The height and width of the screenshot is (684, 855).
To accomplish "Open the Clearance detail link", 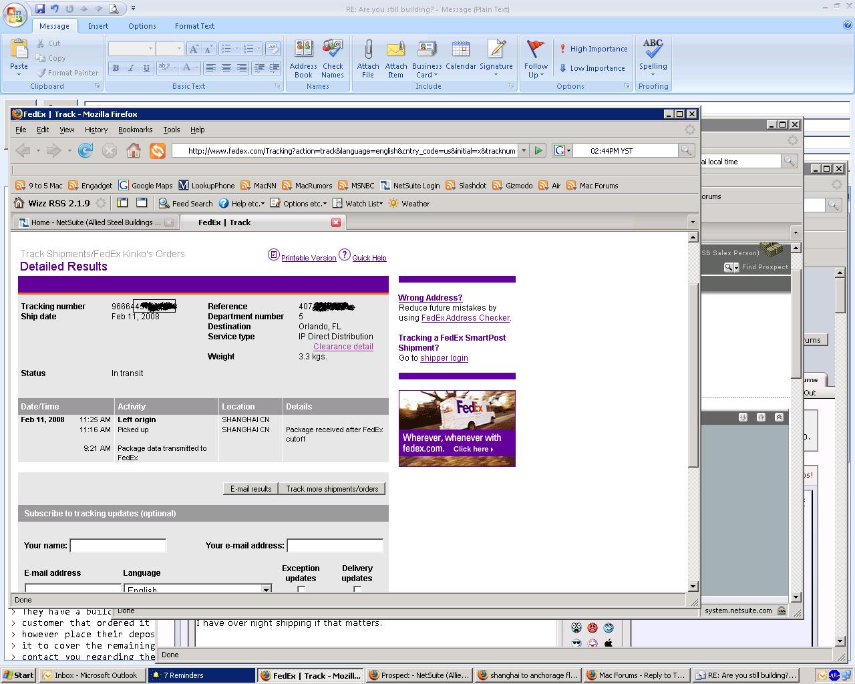I will click(x=343, y=347).
